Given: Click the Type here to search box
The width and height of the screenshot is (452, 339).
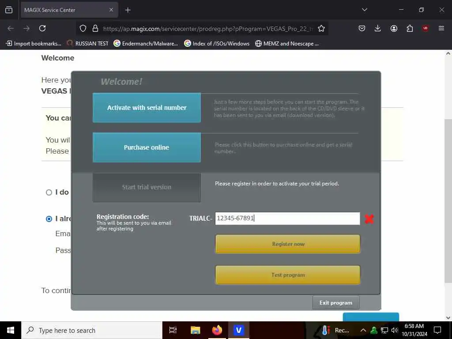Looking at the screenshot, I should pos(92,330).
